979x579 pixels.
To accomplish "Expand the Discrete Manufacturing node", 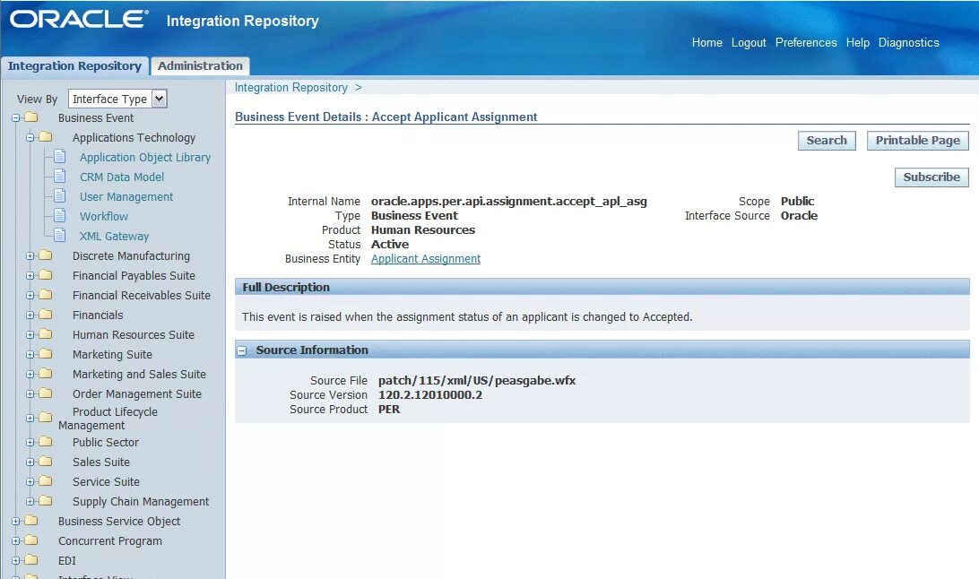I will tap(30, 255).
